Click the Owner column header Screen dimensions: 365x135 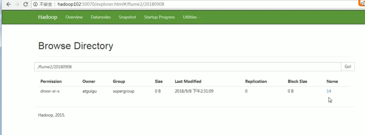coord(89,81)
